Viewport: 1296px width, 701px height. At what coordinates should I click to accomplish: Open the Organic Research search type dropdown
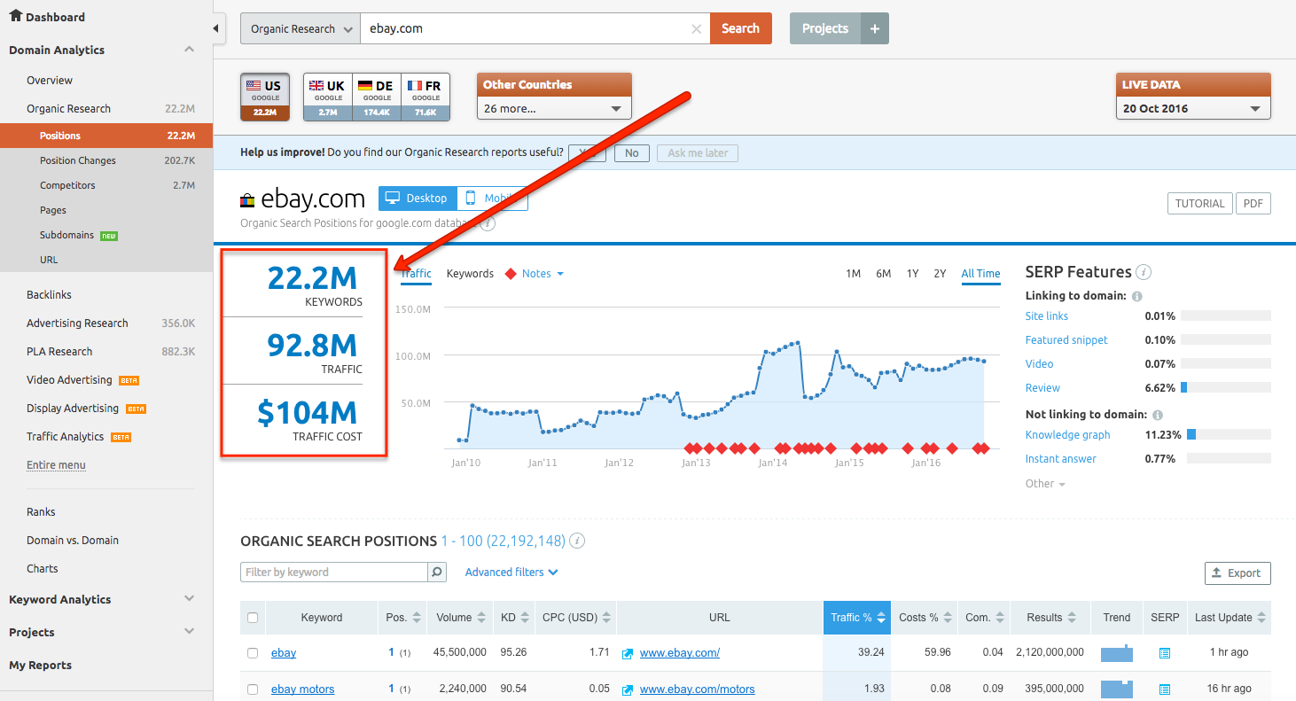(301, 28)
